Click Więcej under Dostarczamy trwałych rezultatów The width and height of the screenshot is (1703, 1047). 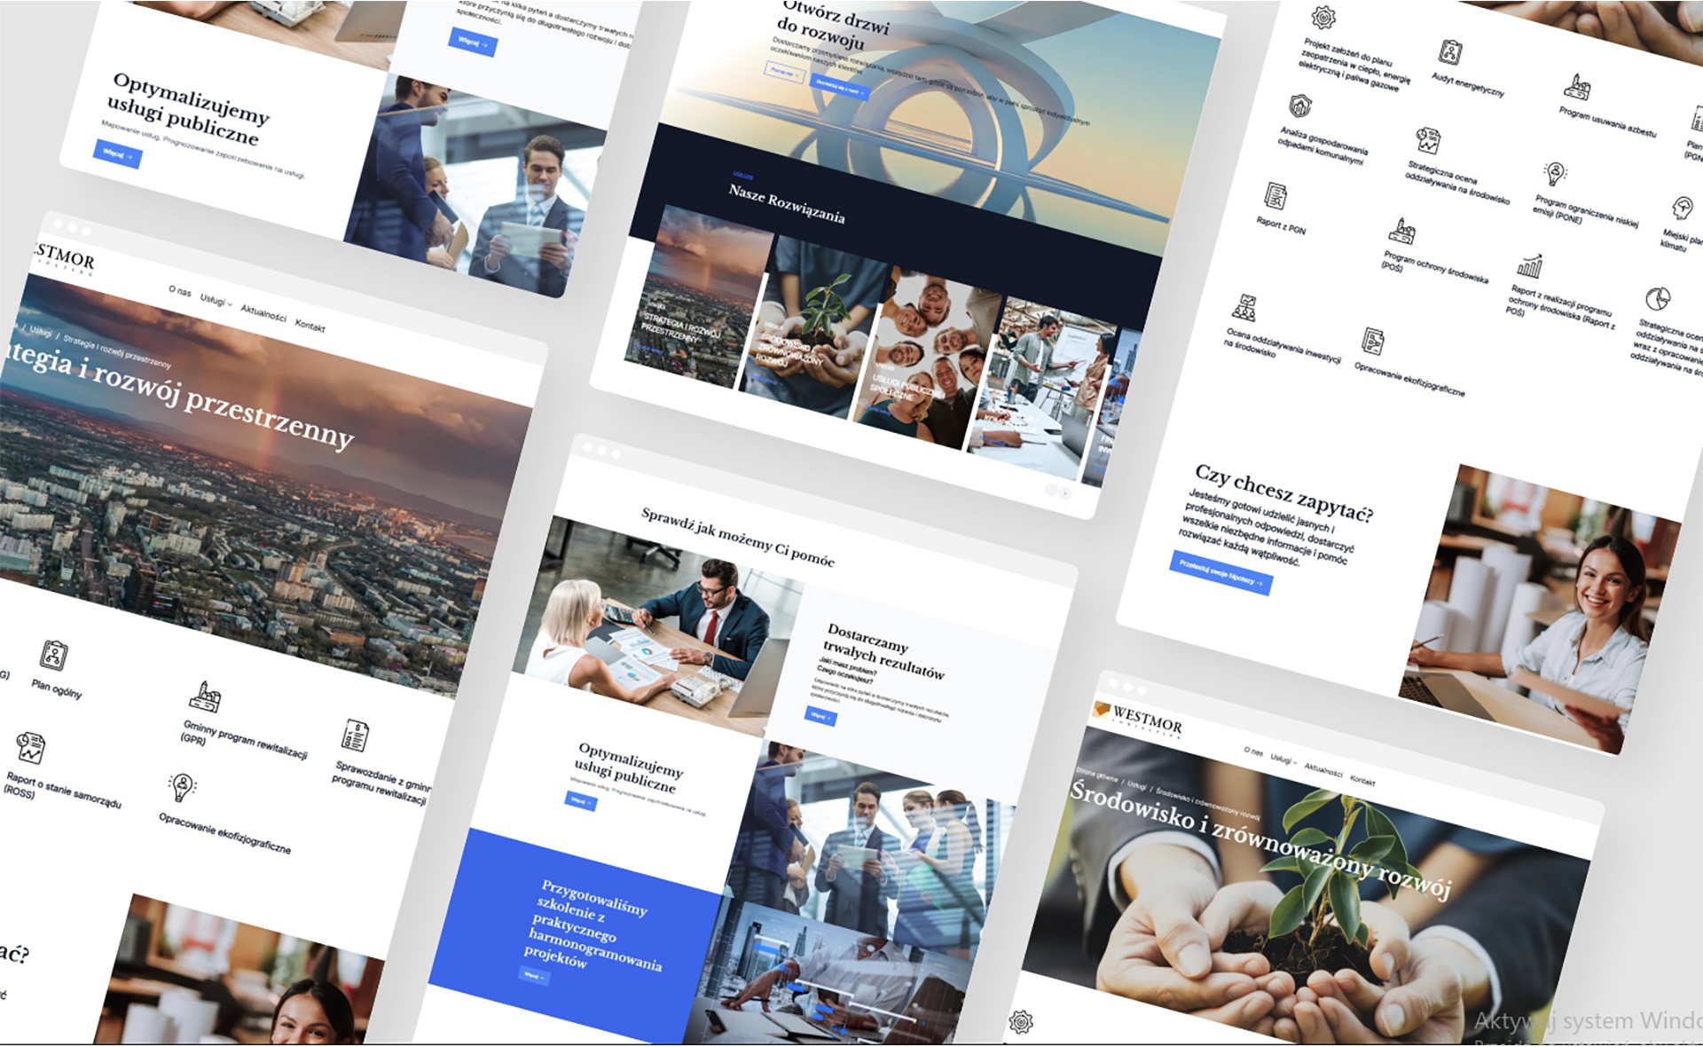820,716
